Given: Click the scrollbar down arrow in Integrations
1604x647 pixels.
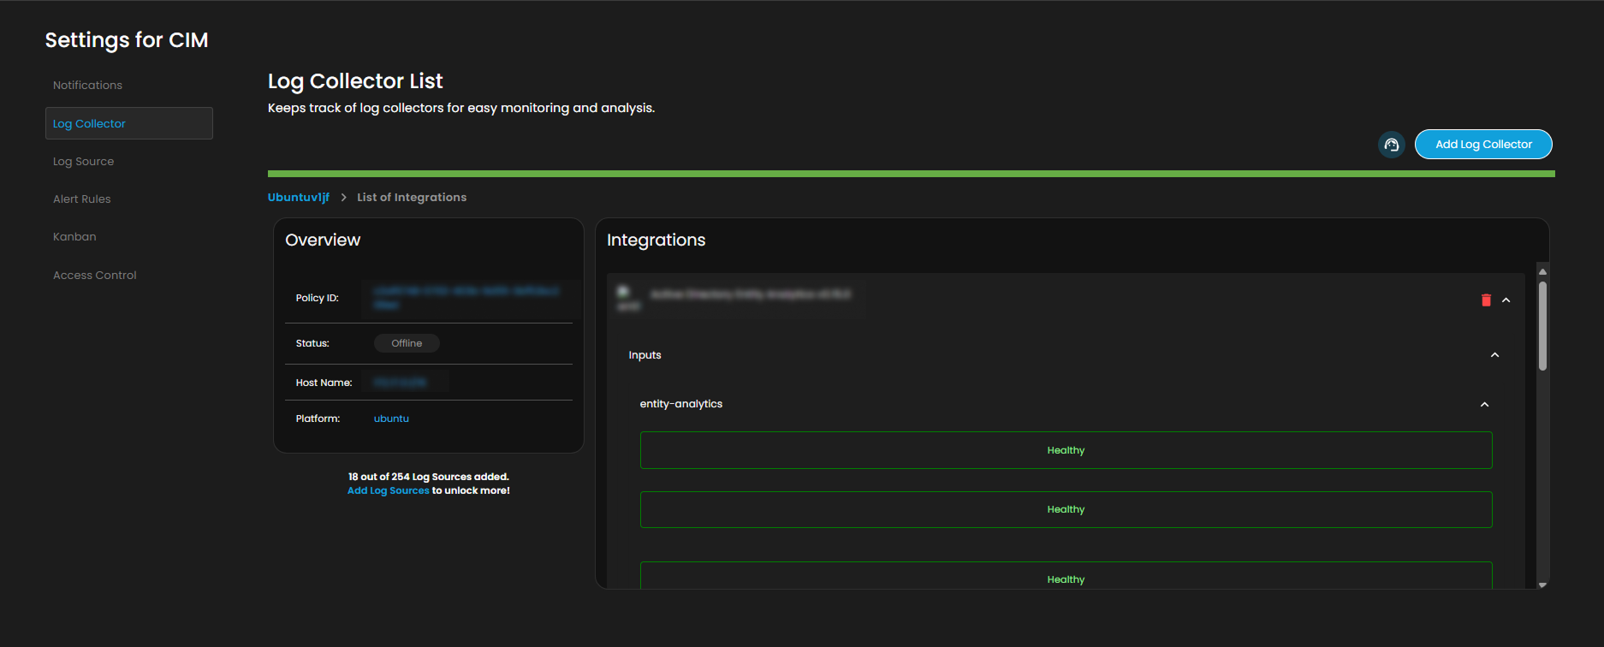Looking at the screenshot, I should (x=1542, y=585).
